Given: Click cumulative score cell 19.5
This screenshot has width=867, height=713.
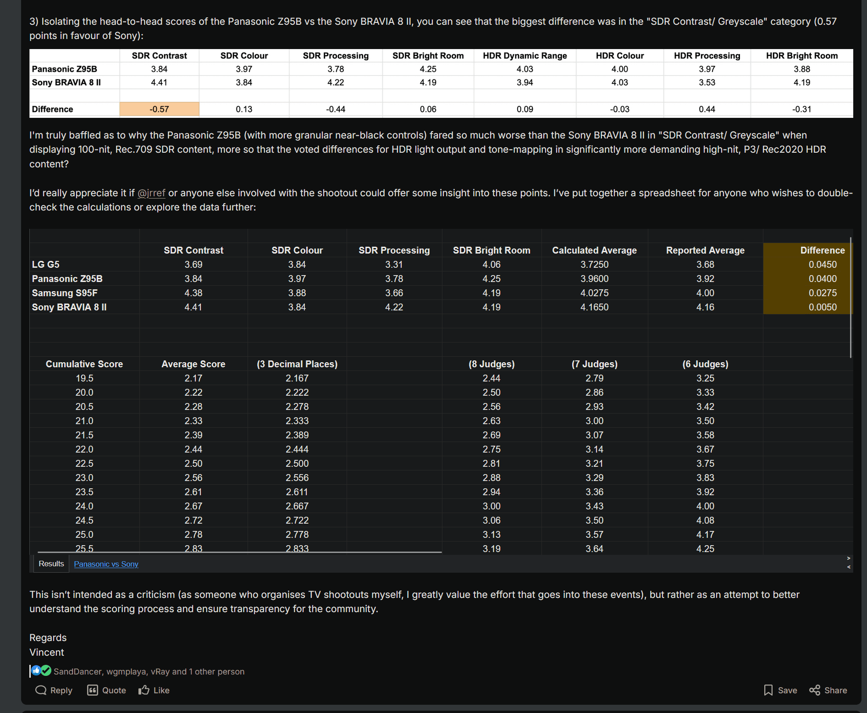Looking at the screenshot, I should click(x=84, y=378).
